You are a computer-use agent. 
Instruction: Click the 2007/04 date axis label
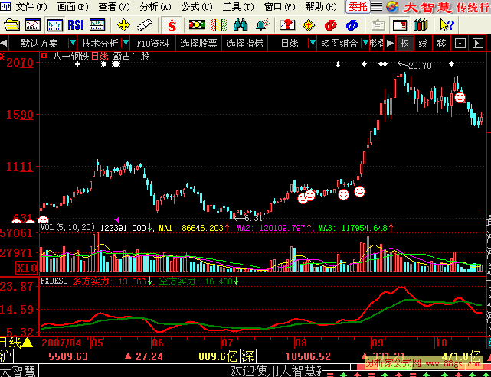coord(61,343)
